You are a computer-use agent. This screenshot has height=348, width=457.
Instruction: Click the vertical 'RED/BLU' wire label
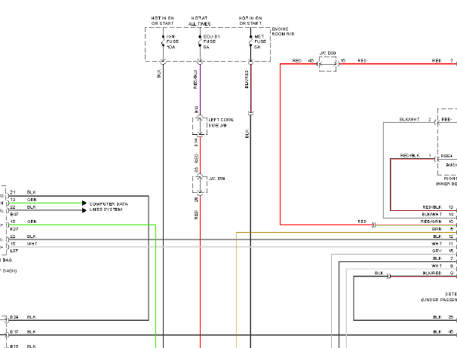click(195, 79)
